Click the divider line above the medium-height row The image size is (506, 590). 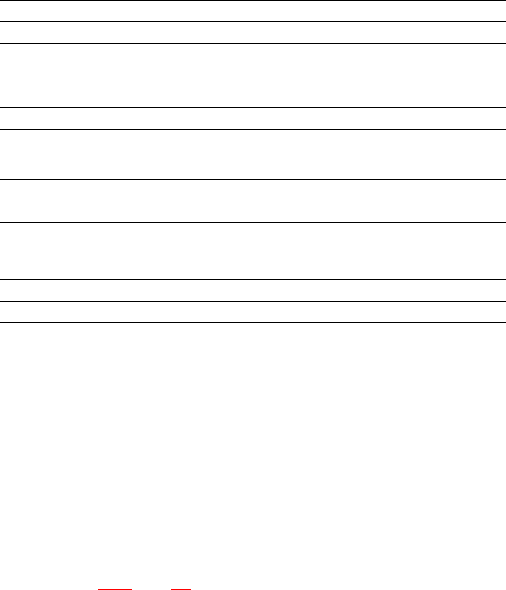click(x=253, y=244)
